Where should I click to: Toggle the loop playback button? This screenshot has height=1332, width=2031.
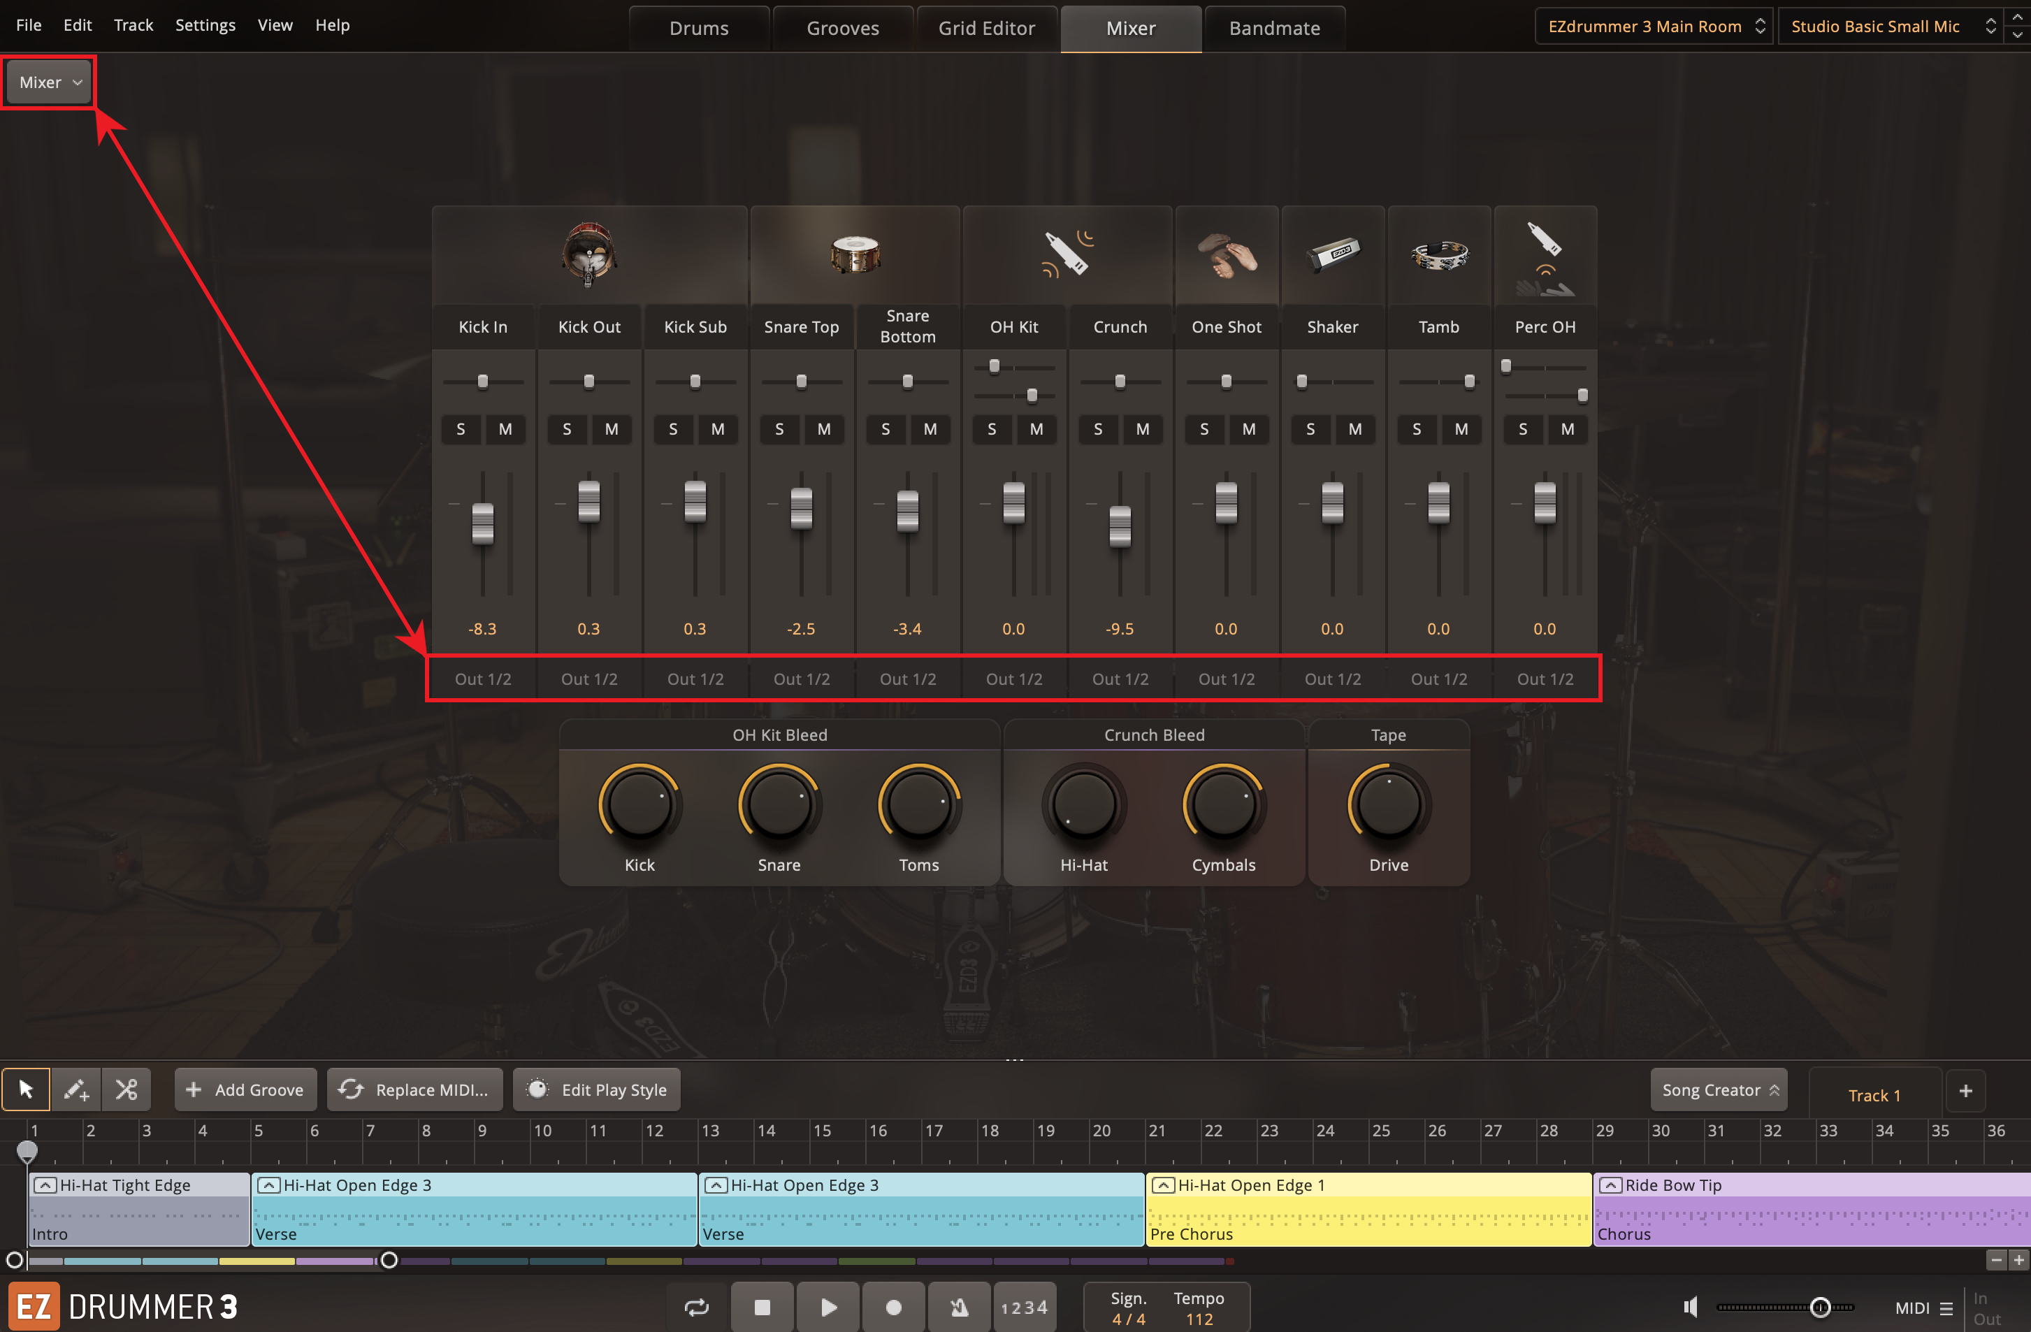pyautogui.click(x=696, y=1308)
